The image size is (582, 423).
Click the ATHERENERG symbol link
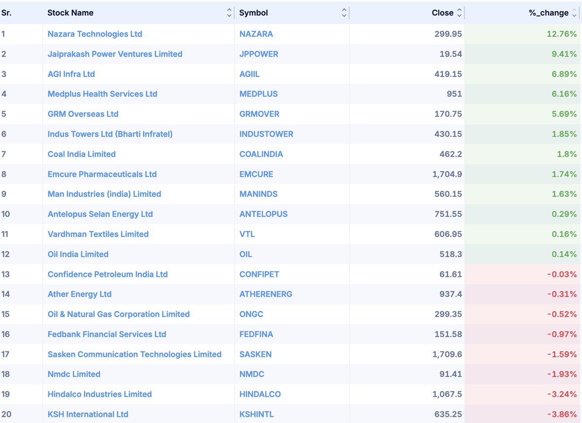(266, 294)
